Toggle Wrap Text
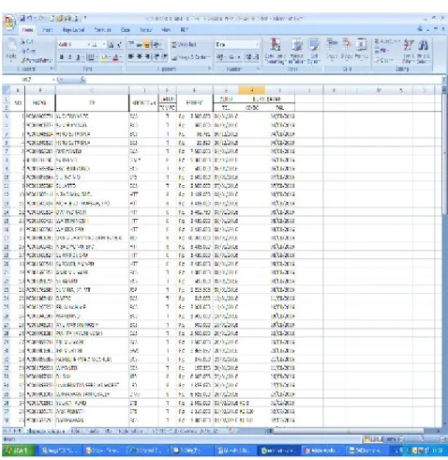Viewport: 448px width, 460px height. 185,45
